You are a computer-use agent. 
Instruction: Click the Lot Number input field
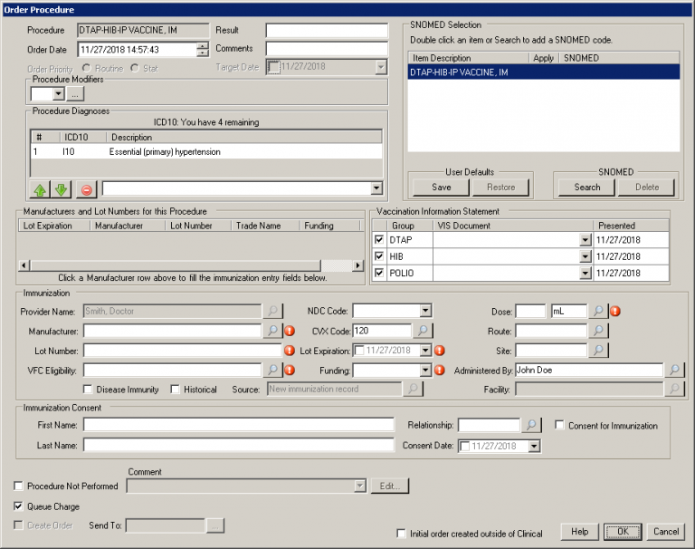coord(182,351)
